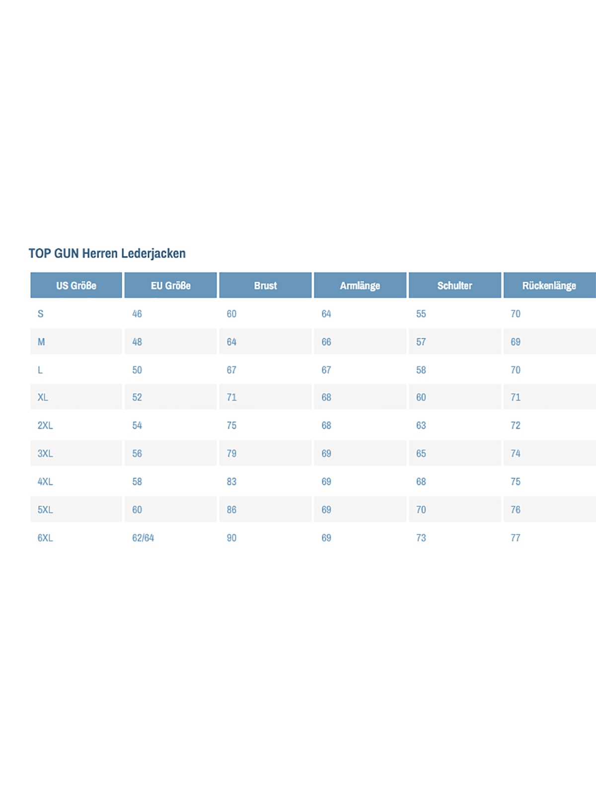Select the Schulter value 73 cell
The image size is (596, 794).
point(421,538)
